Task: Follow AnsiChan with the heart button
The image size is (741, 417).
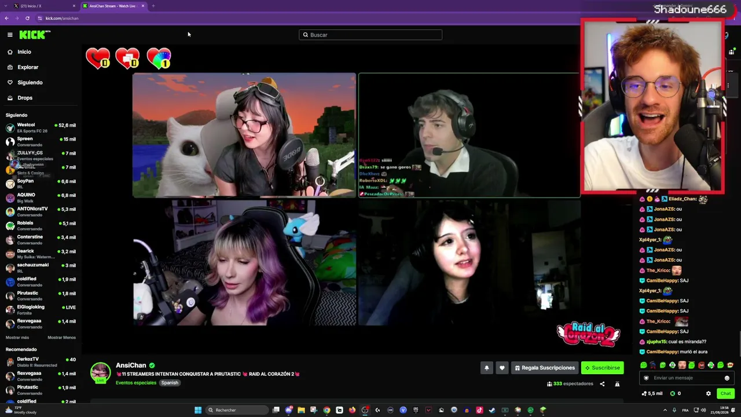Action: pos(502,368)
